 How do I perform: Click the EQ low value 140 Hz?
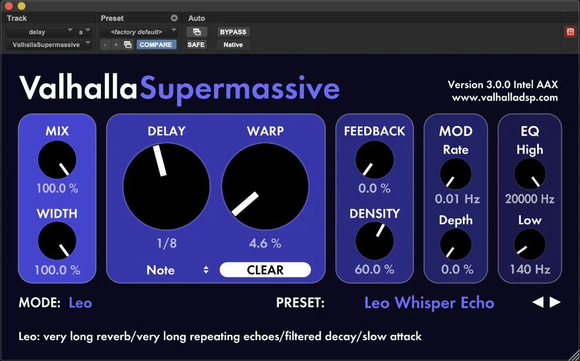(x=530, y=269)
